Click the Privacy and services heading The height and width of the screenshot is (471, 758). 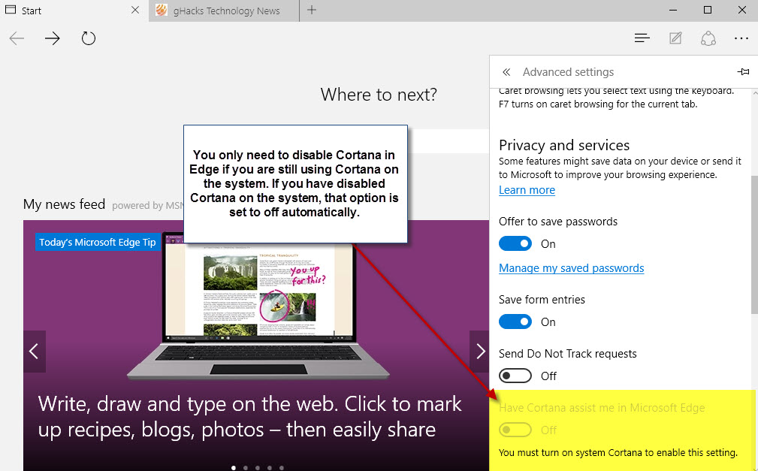564,145
